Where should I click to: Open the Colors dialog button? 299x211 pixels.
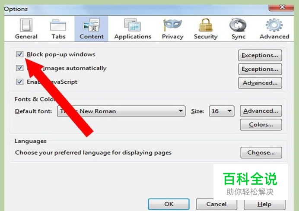(x=261, y=125)
